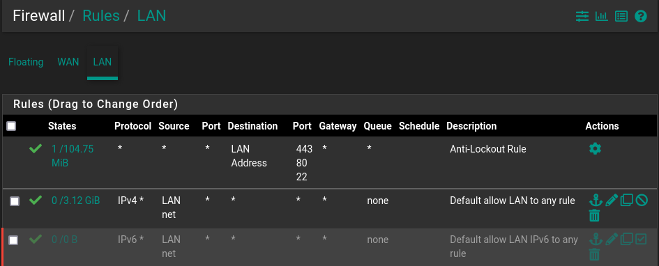Edit the IPv6 default allow rule

tap(612, 240)
